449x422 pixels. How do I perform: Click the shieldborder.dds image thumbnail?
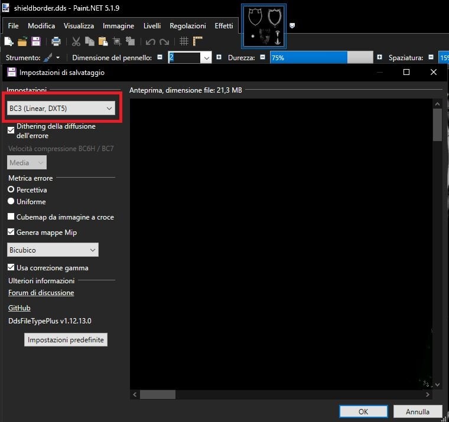coord(263,26)
